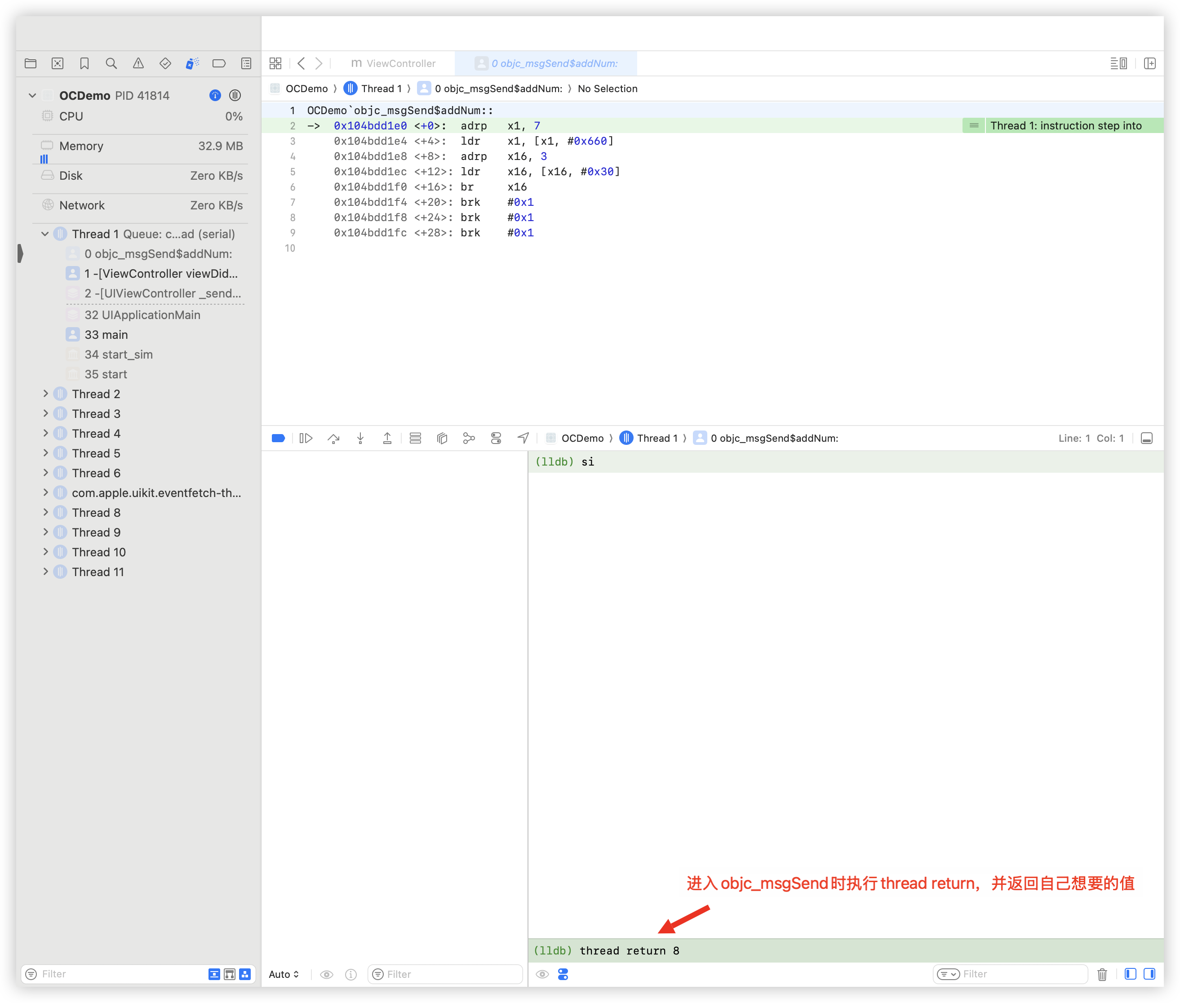The width and height of the screenshot is (1180, 1003).
Task: Toggle the variables view pane button
Action: (1130, 974)
